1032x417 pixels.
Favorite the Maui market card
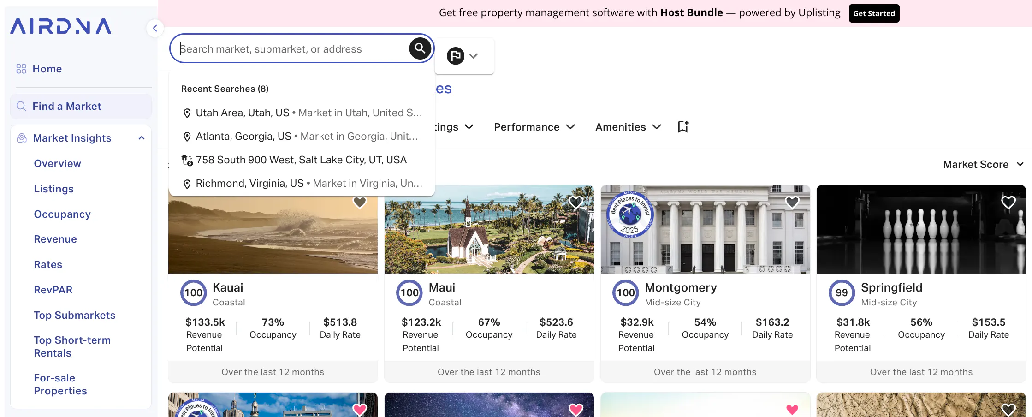[x=576, y=202]
